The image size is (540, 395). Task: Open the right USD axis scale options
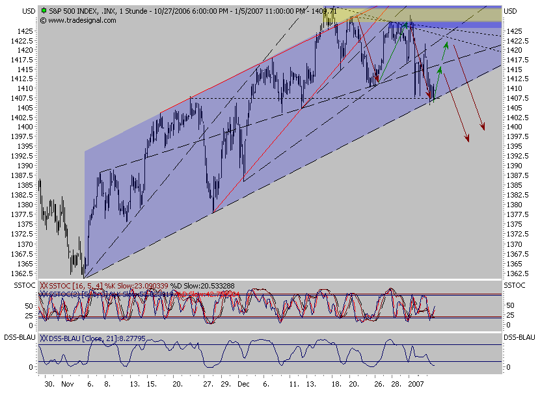pos(511,10)
